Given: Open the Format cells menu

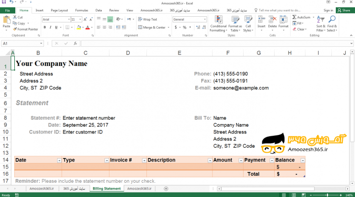Looking at the screenshot, I should coord(283,23).
